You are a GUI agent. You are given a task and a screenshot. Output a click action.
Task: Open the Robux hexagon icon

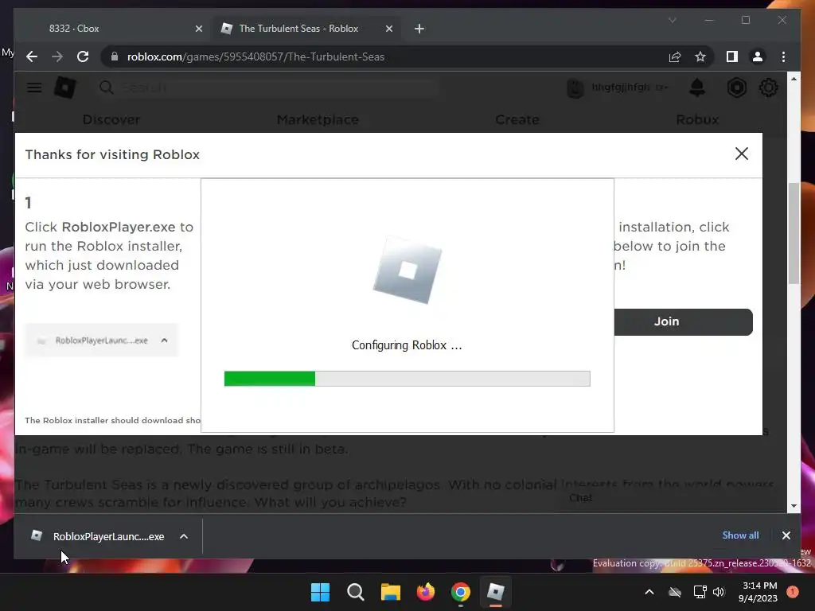coord(736,88)
